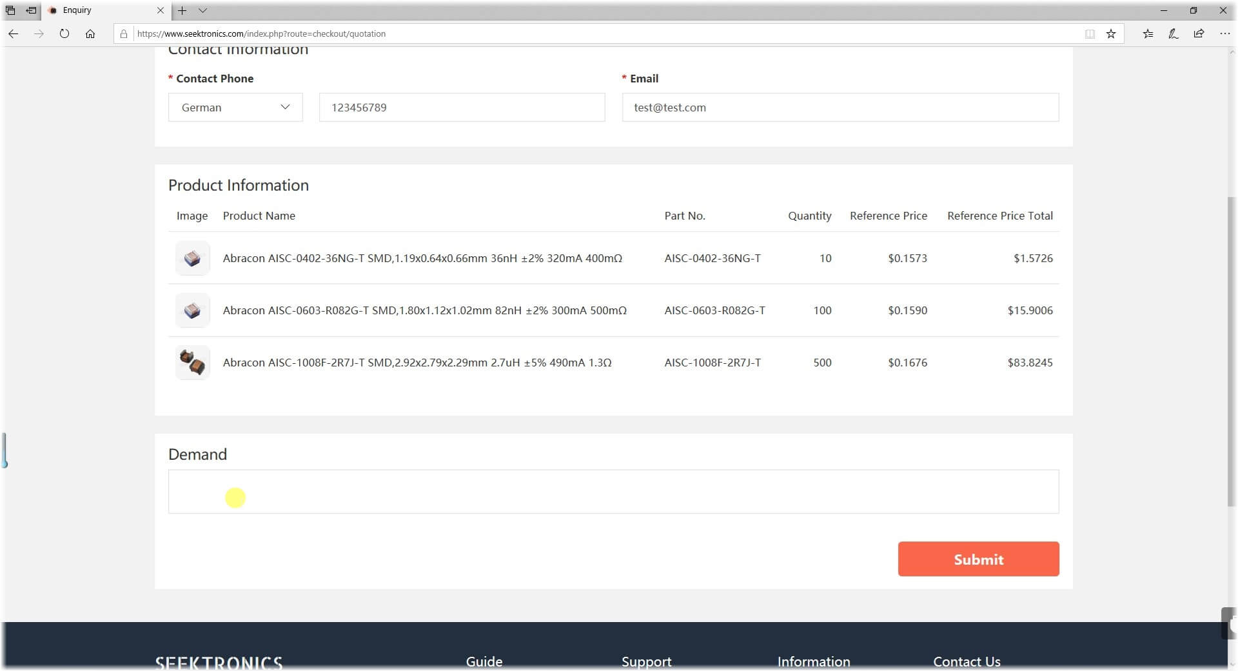Open browser settings and more menu
Image resolution: width=1238 pixels, height=671 pixels.
1224,33
